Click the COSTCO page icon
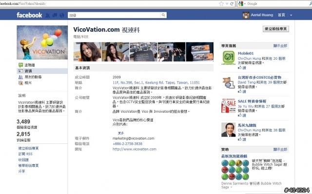This screenshot has height=194, width=312. 229,83
